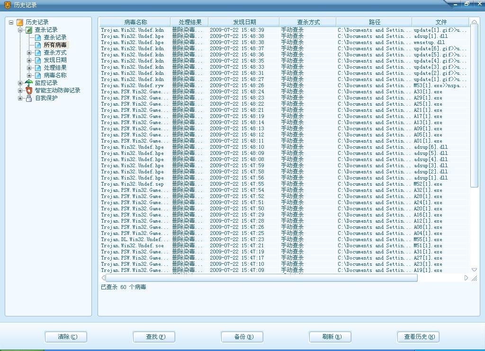Expand the 监控记录 tree node
The height and width of the screenshot is (351, 485).
(20, 83)
